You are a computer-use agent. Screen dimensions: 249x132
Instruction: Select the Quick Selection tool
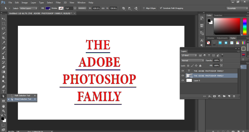[3, 33]
